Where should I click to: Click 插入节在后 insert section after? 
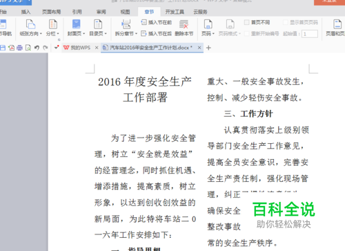157,34
